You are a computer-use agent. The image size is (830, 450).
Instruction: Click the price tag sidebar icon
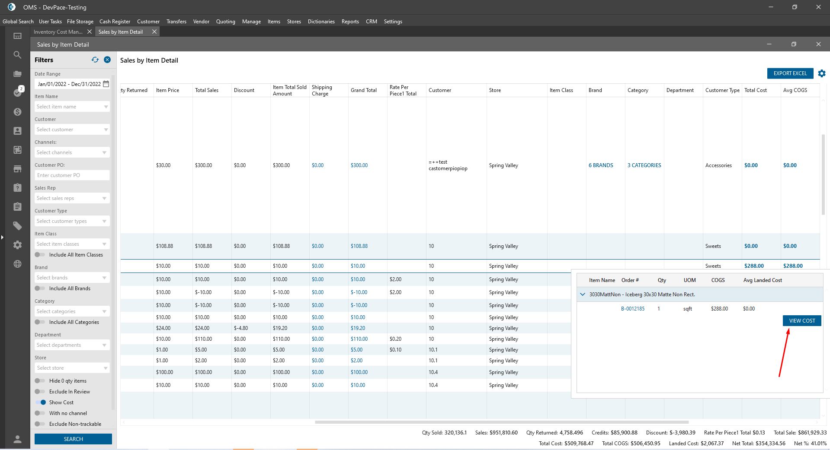tap(17, 226)
